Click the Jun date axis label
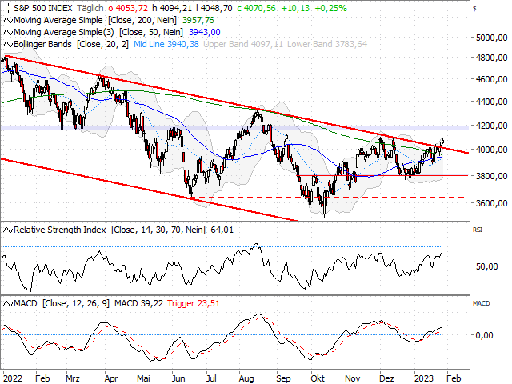512x384 pixels. tap(178, 378)
